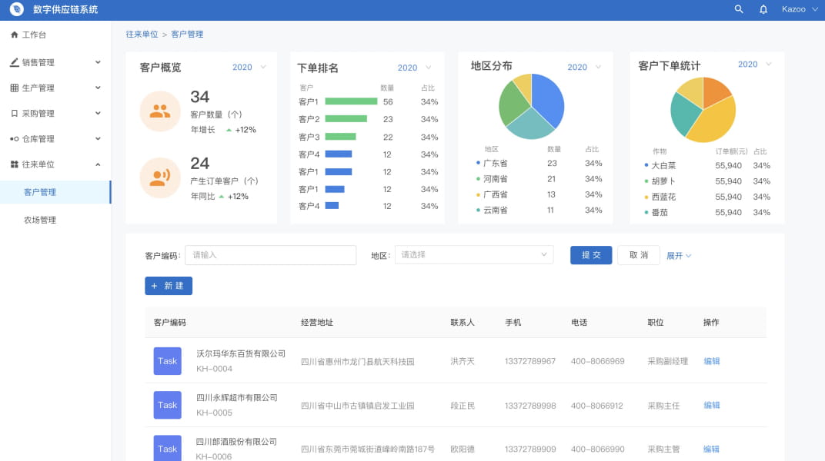This screenshot has width=825, height=461.
Task: Expand 生产管理 menu chevron
Action: point(98,88)
